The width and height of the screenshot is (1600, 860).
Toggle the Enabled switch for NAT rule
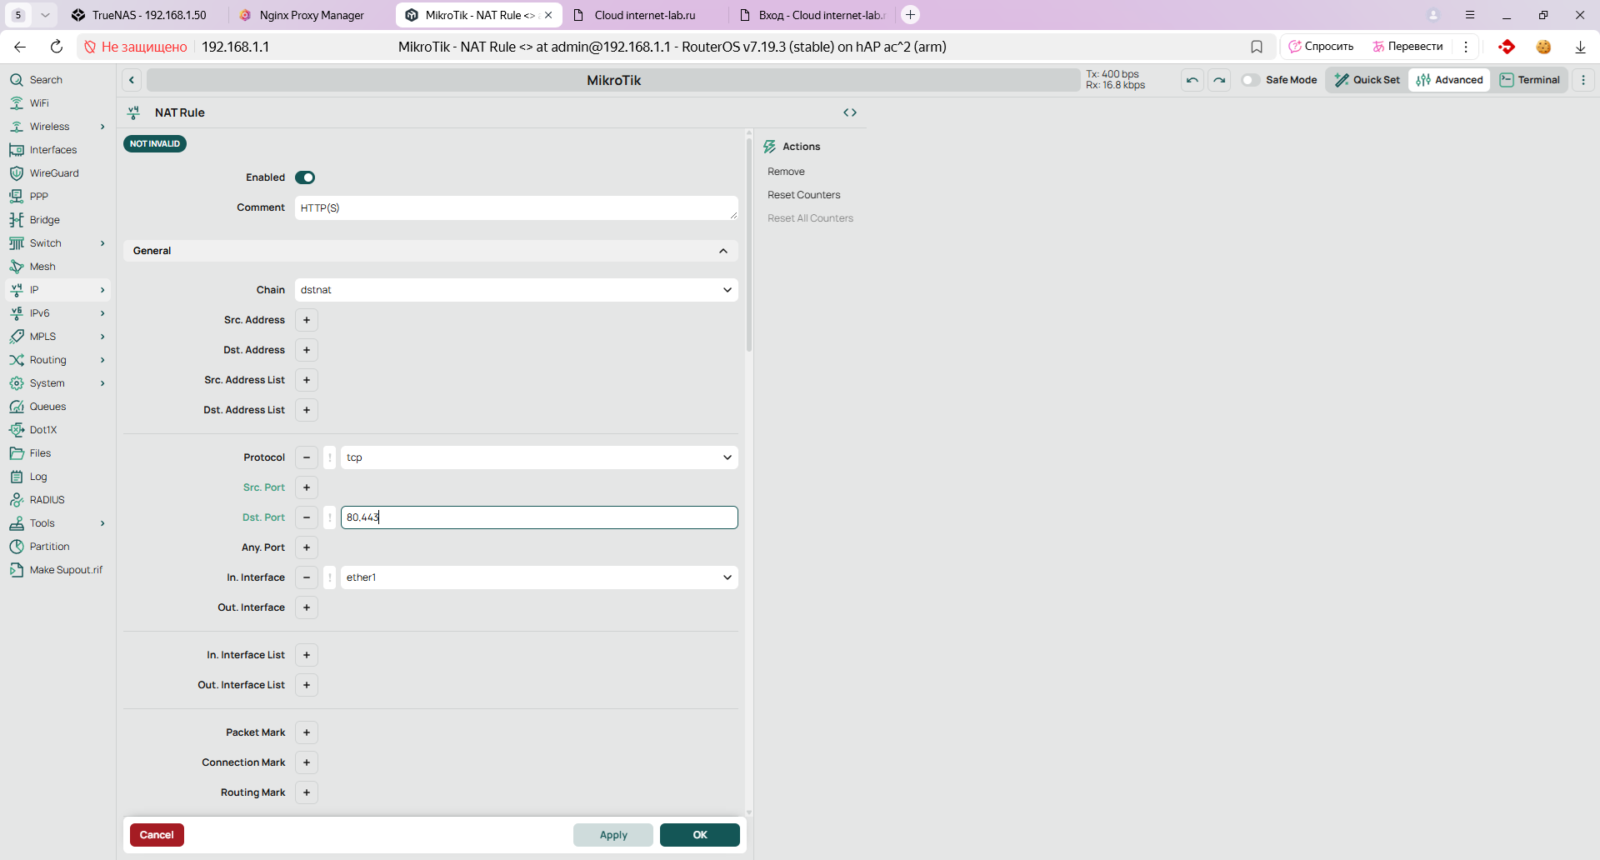pyautogui.click(x=305, y=177)
